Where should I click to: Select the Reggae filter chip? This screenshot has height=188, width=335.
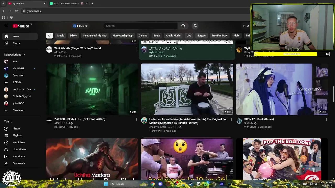[202, 36]
